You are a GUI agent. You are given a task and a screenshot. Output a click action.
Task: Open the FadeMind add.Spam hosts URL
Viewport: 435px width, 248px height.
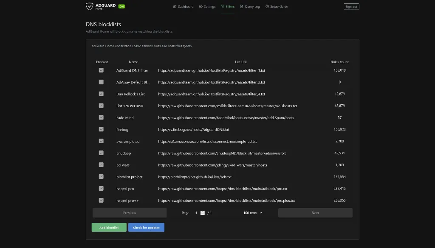tap(226, 117)
